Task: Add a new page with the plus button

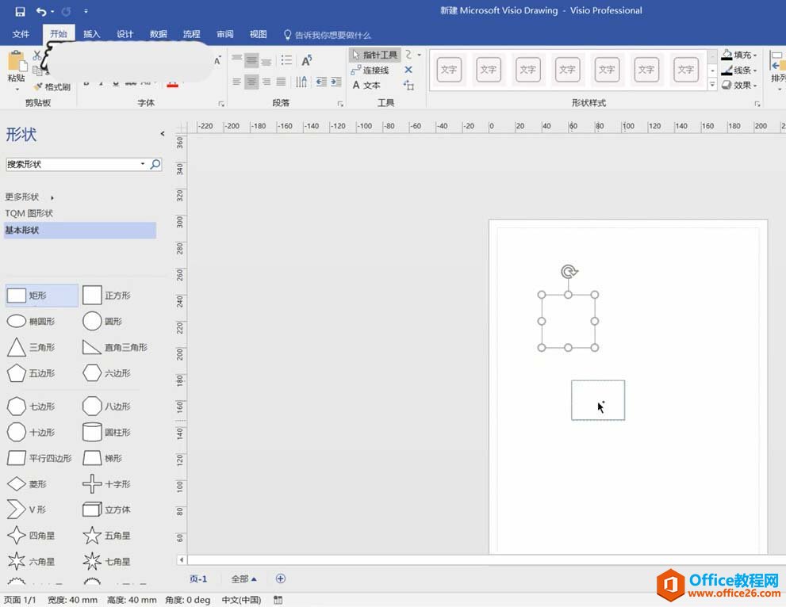Action: 280,578
